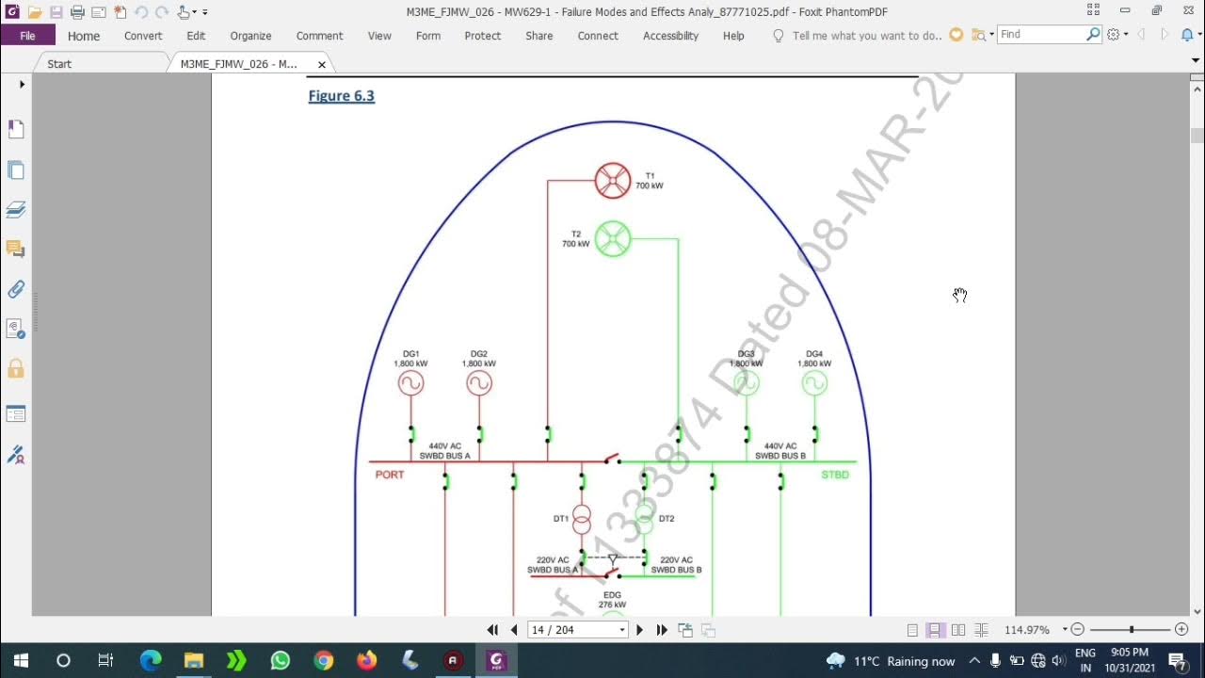Go to last page arrow
This screenshot has height=678, width=1205.
[x=662, y=630]
